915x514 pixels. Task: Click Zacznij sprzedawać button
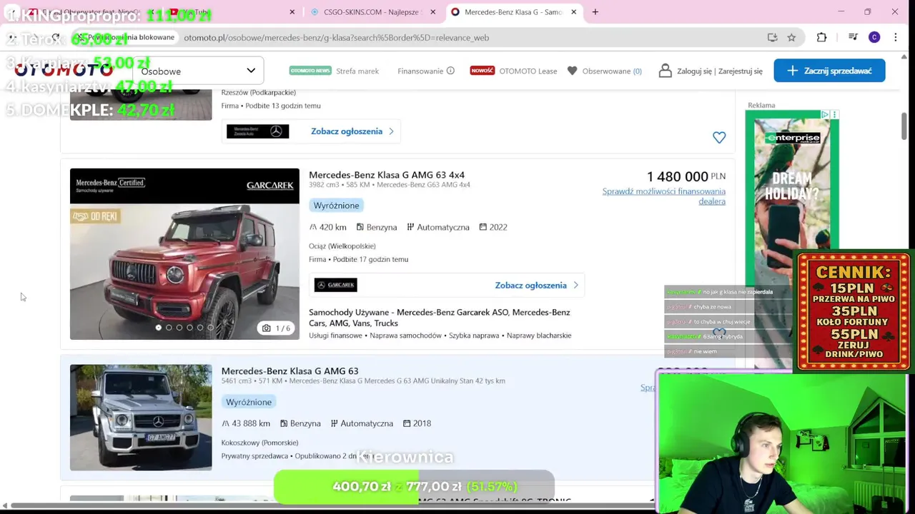[x=829, y=71]
